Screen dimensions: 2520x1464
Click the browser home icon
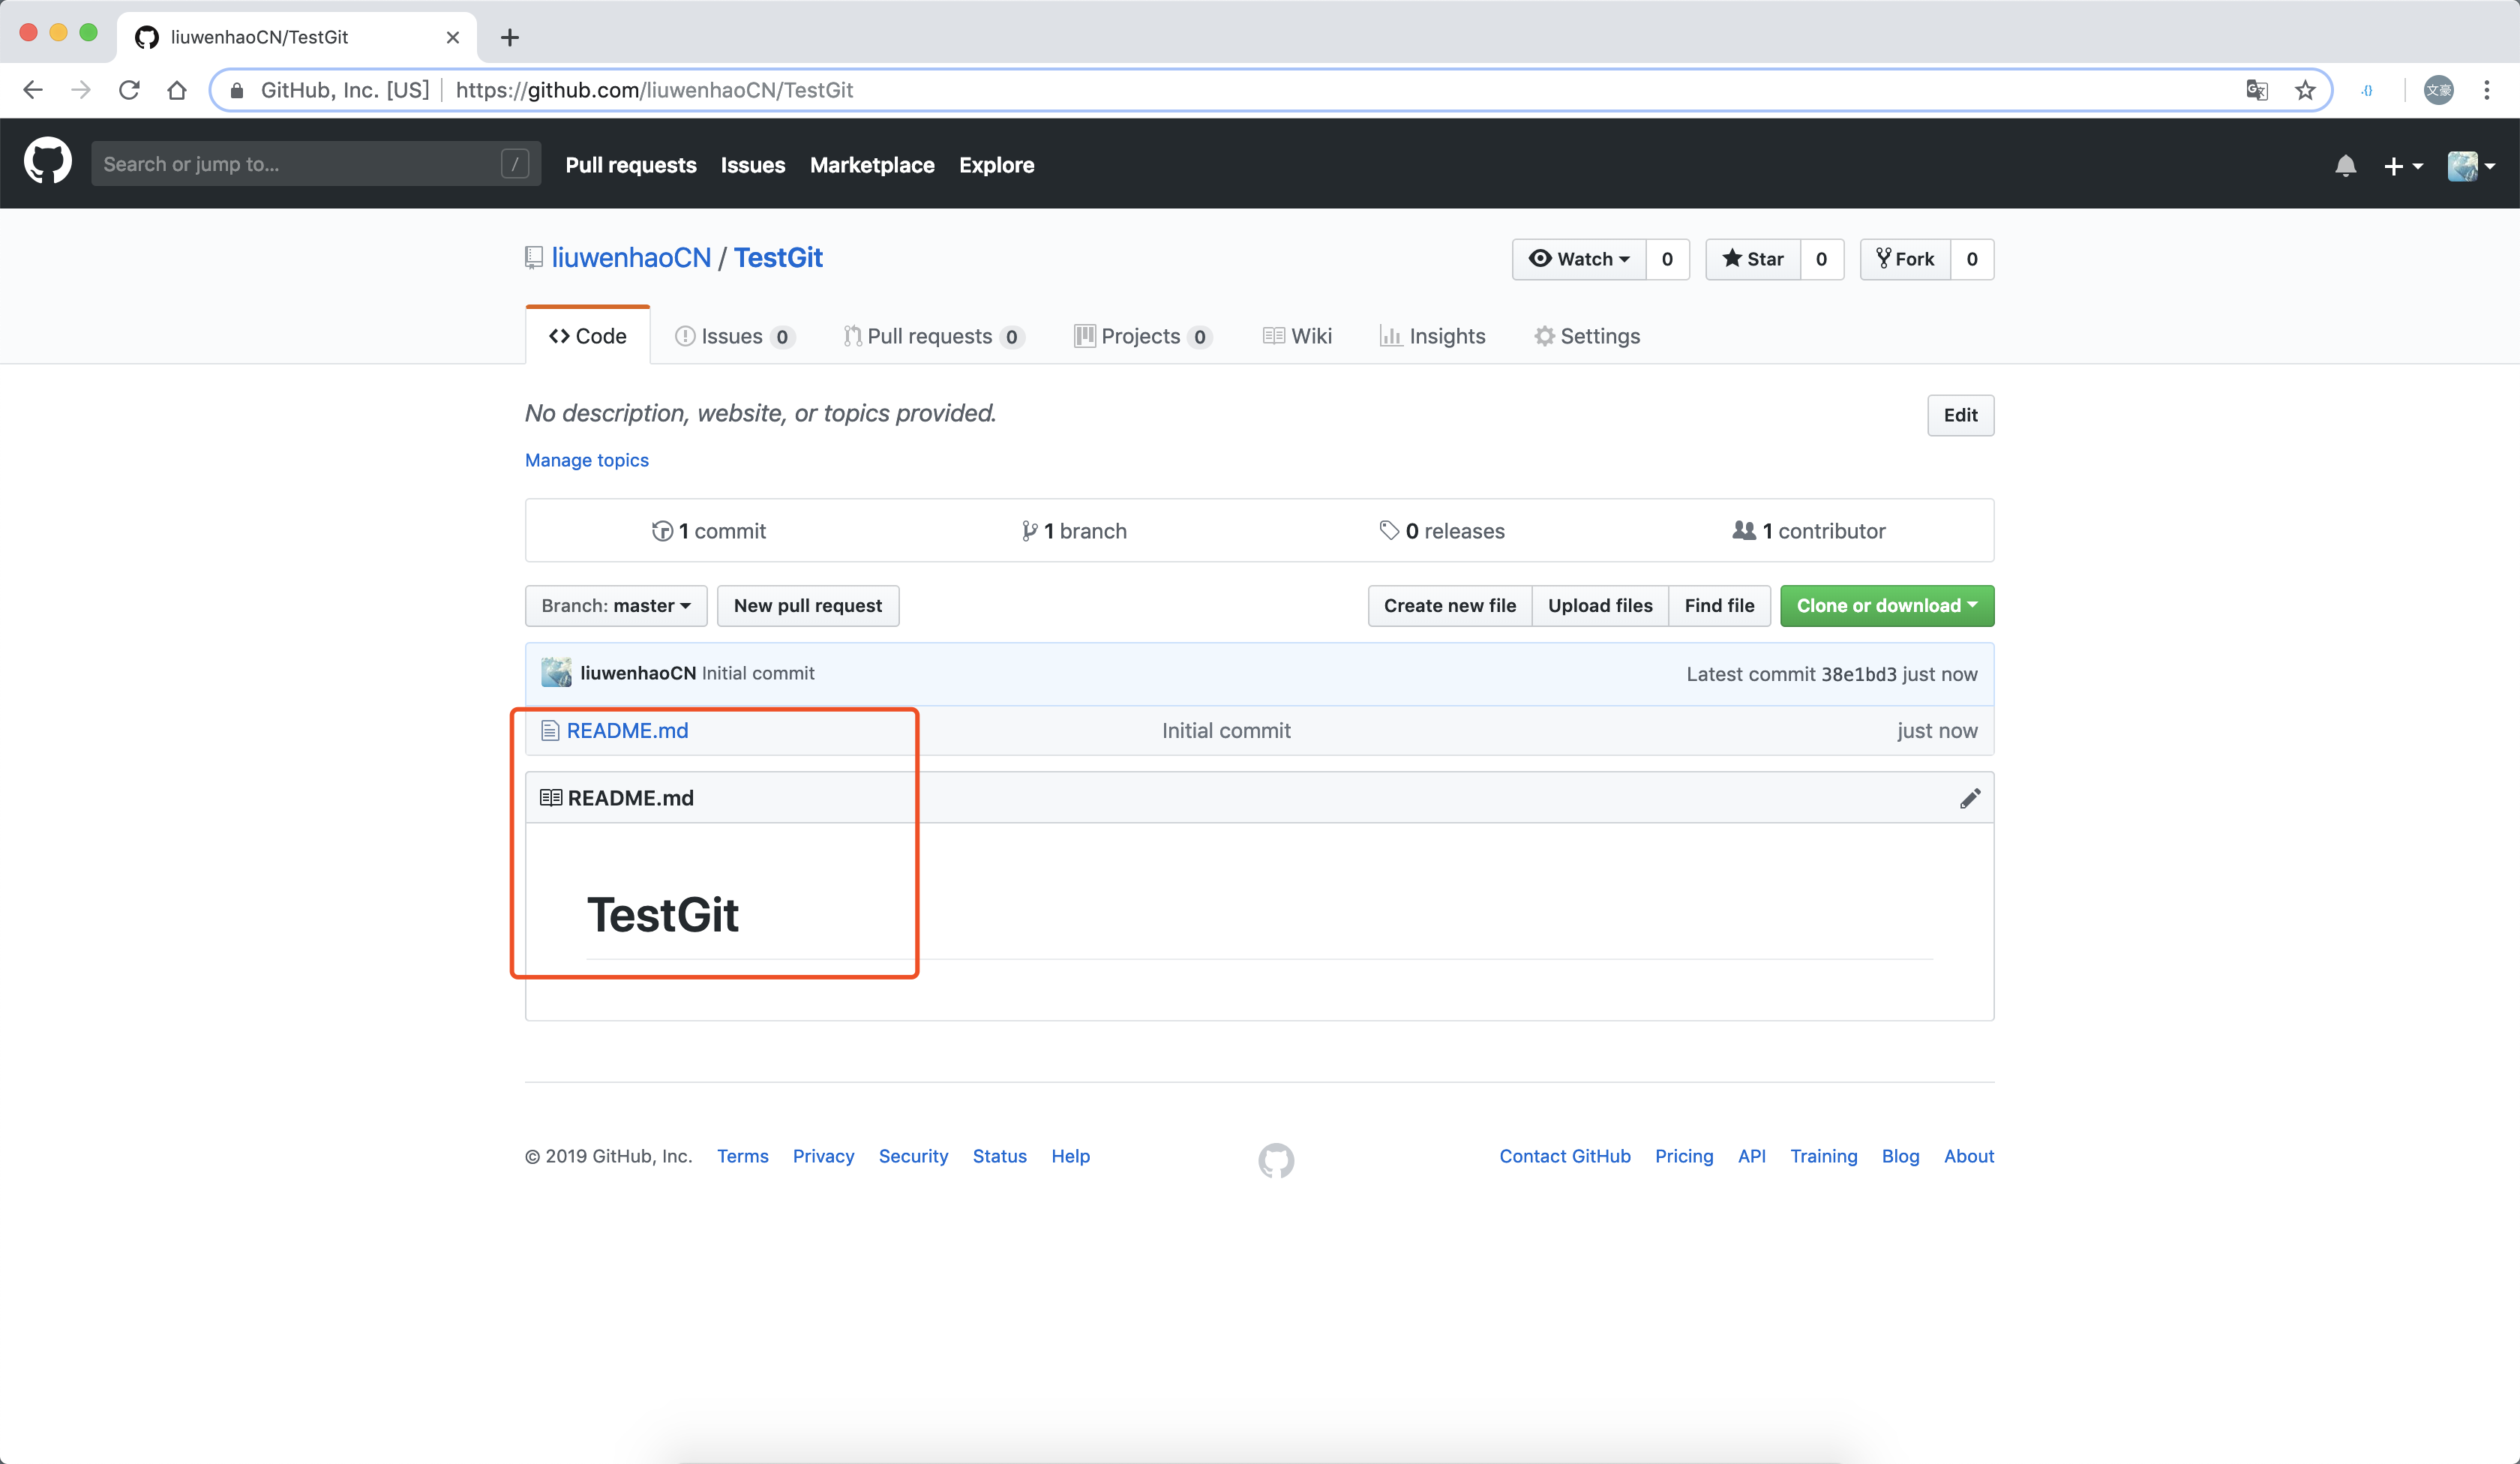click(x=177, y=90)
